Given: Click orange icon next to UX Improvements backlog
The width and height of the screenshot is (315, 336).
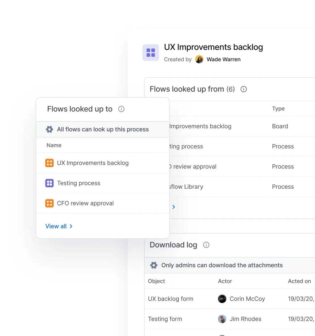Looking at the screenshot, I should (49, 163).
